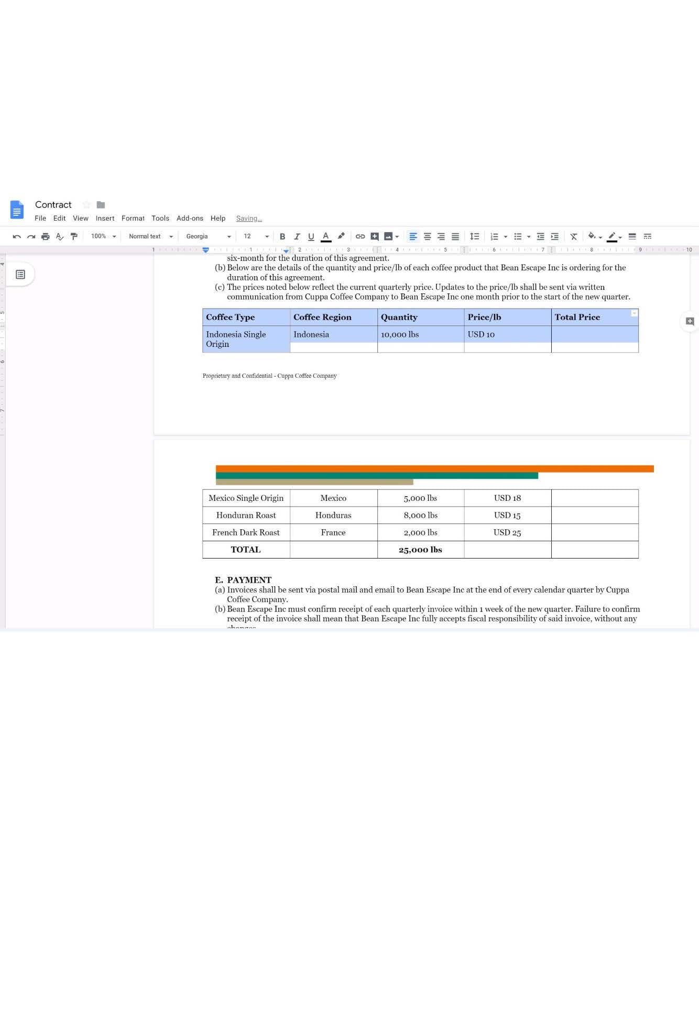Select the paint format roller
The image size is (699, 1028).
tap(74, 236)
